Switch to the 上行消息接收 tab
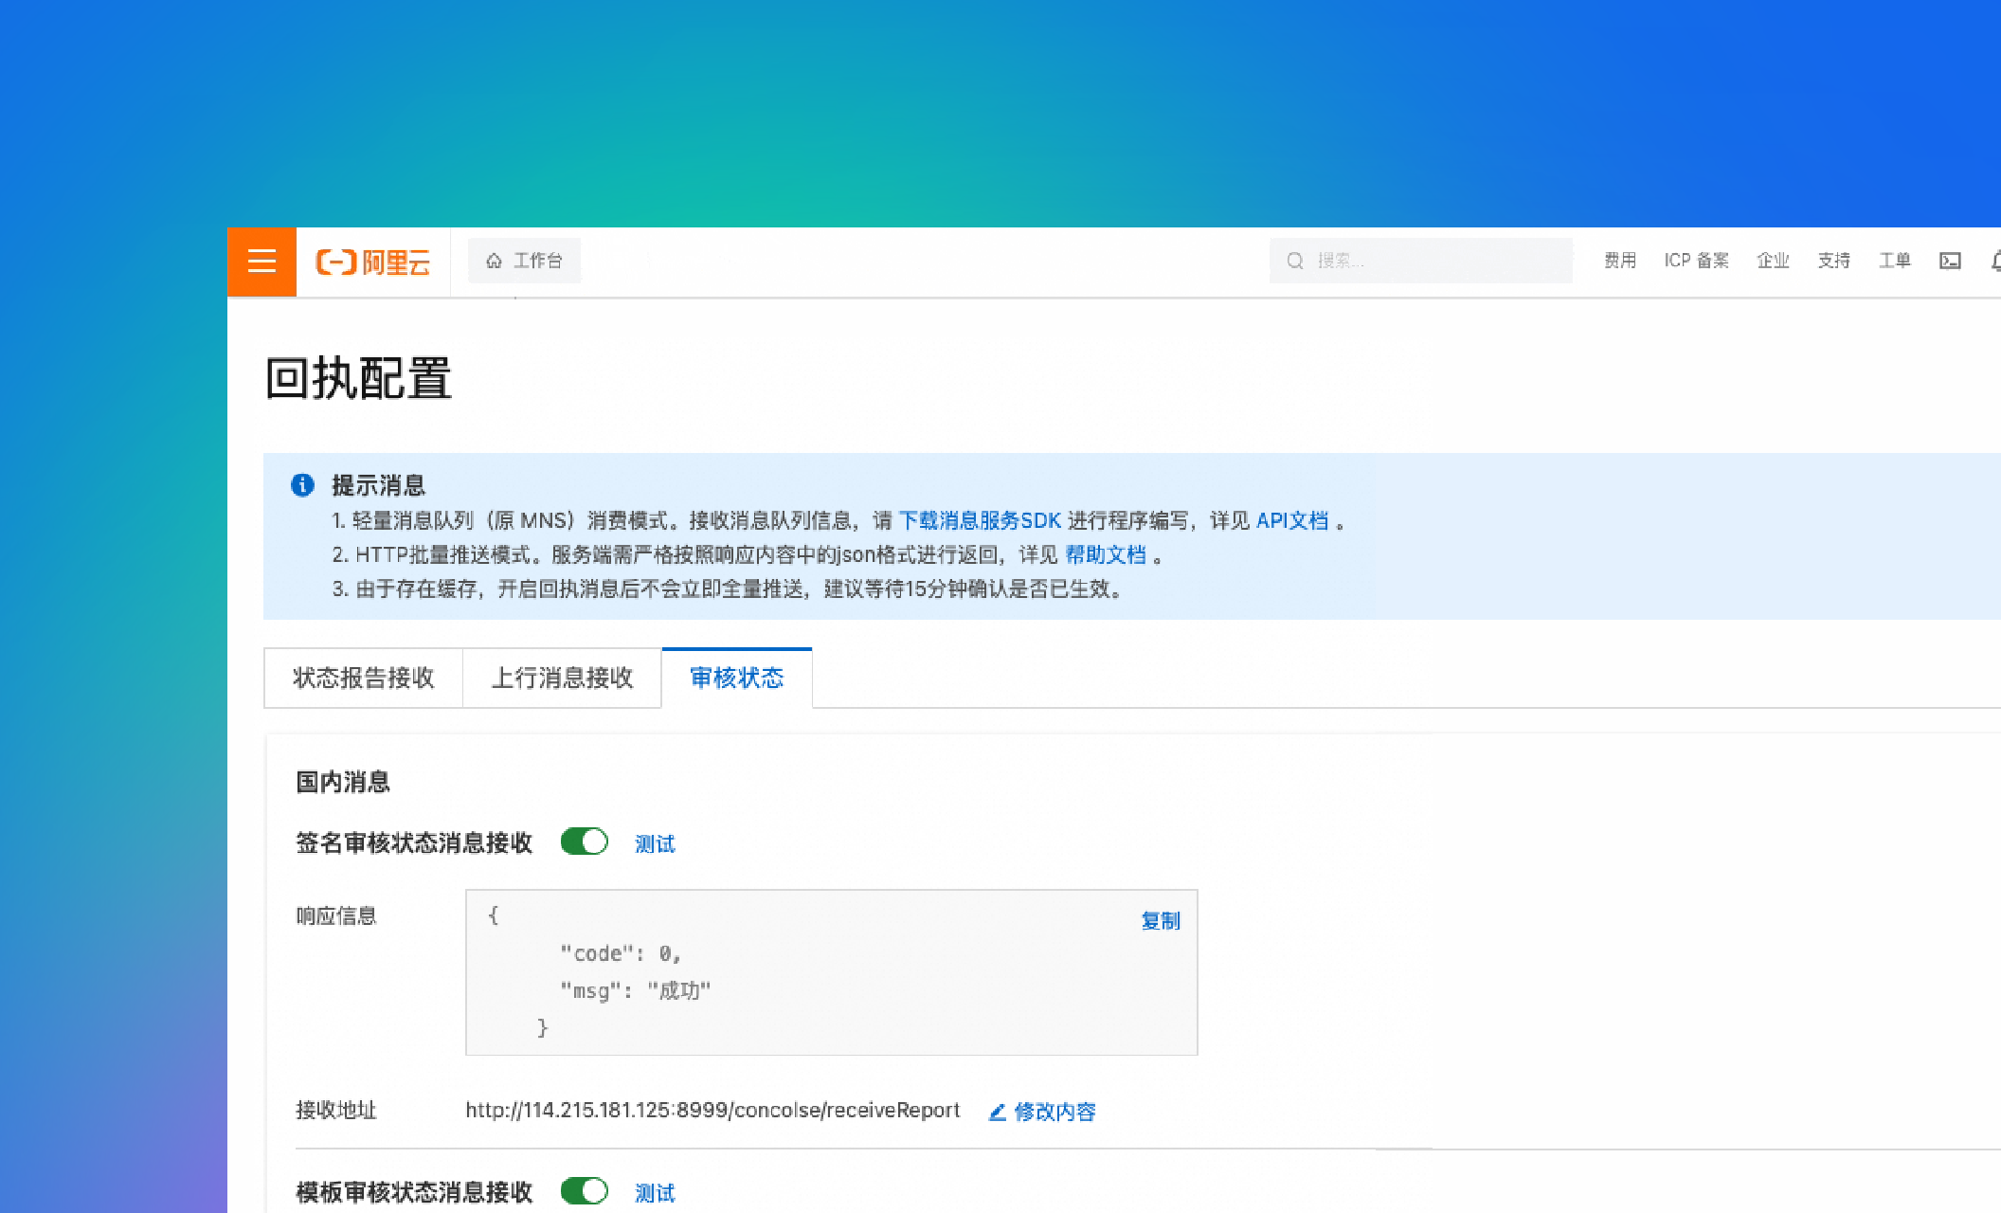The height and width of the screenshot is (1213, 2001). tap(562, 678)
